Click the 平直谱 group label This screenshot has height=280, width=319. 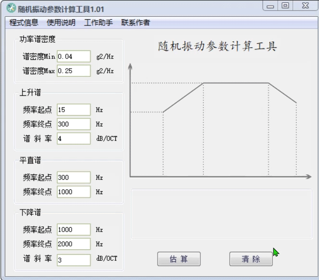pyautogui.click(x=30, y=160)
